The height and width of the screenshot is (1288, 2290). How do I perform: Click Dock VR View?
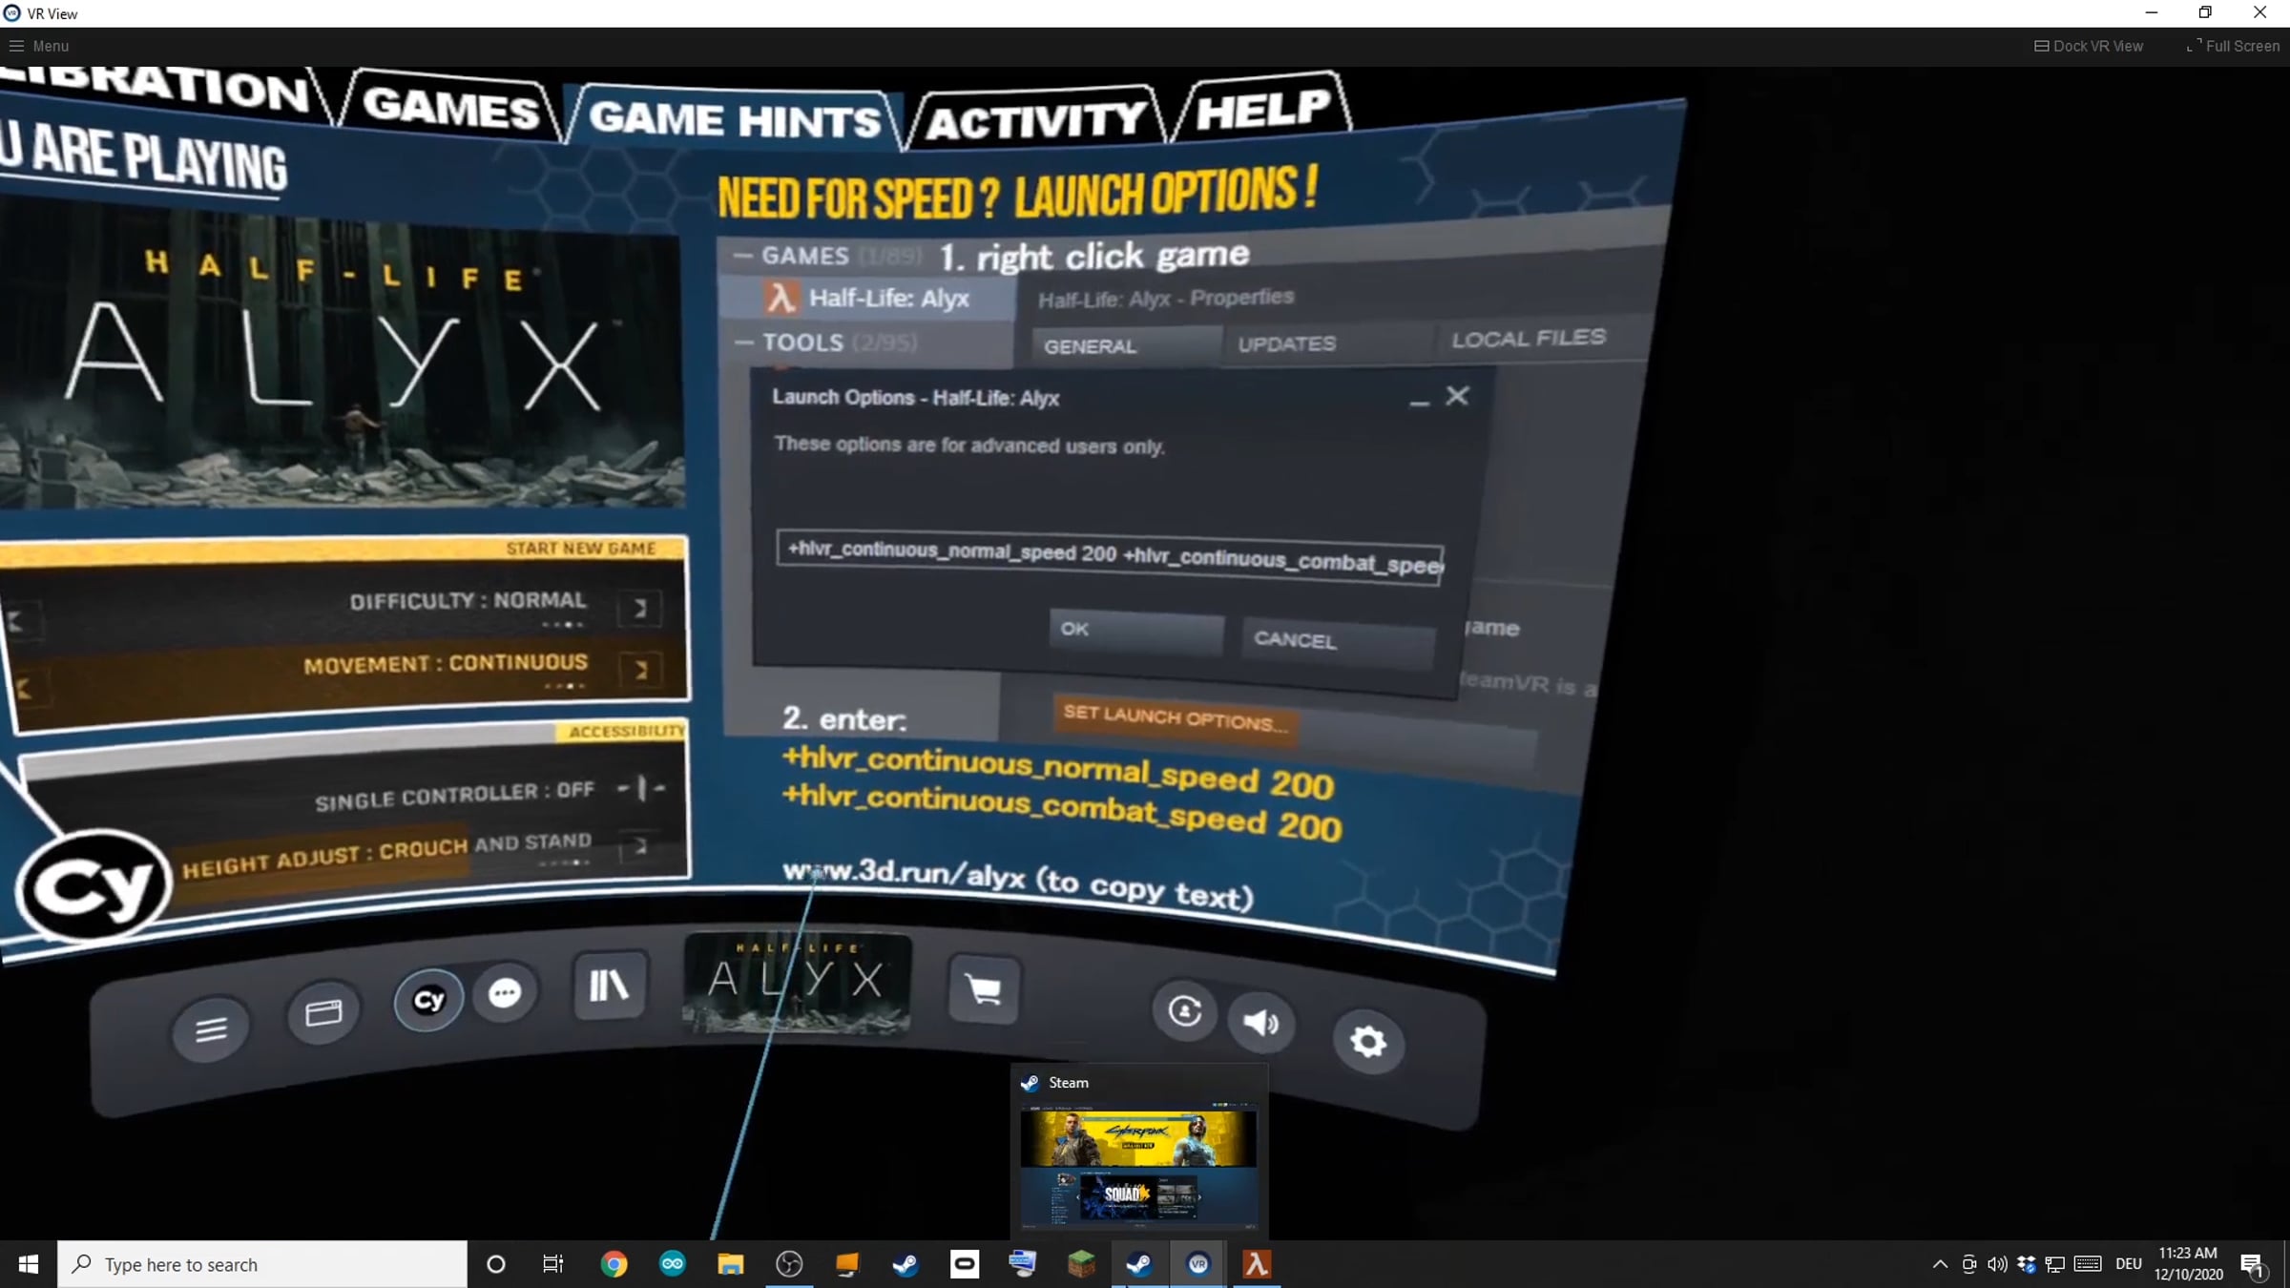[x=2089, y=46]
